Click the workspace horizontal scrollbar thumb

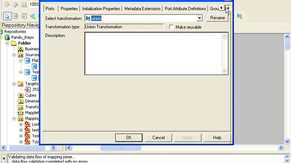point(120,148)
